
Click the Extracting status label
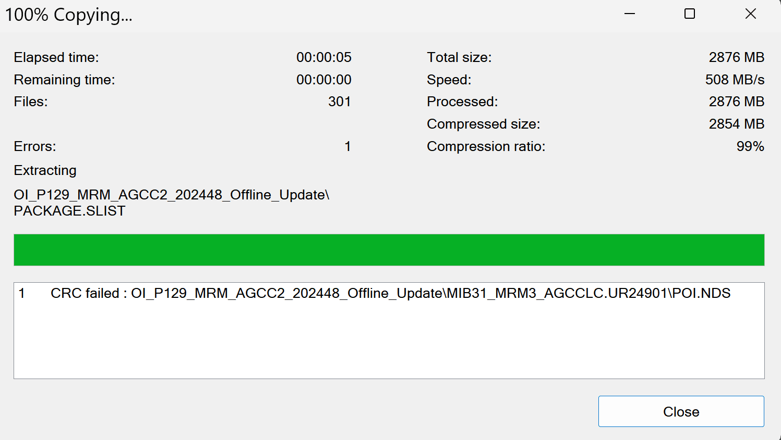click(45, 170)
